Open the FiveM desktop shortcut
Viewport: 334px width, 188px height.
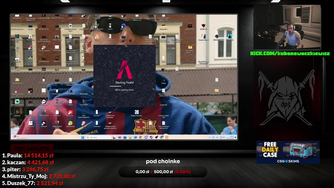pyautogui.click(x=97, y=38)
